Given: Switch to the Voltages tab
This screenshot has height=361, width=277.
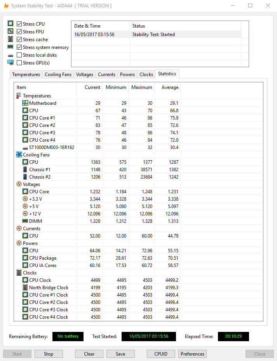Looking at the screenshot, I should (85, 75).
